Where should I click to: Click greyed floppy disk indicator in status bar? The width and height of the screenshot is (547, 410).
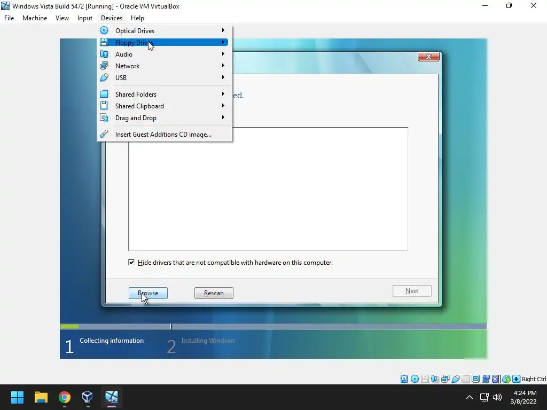425,379
